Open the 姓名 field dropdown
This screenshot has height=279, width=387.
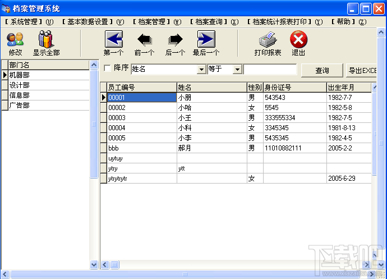(x=202, y=70)
